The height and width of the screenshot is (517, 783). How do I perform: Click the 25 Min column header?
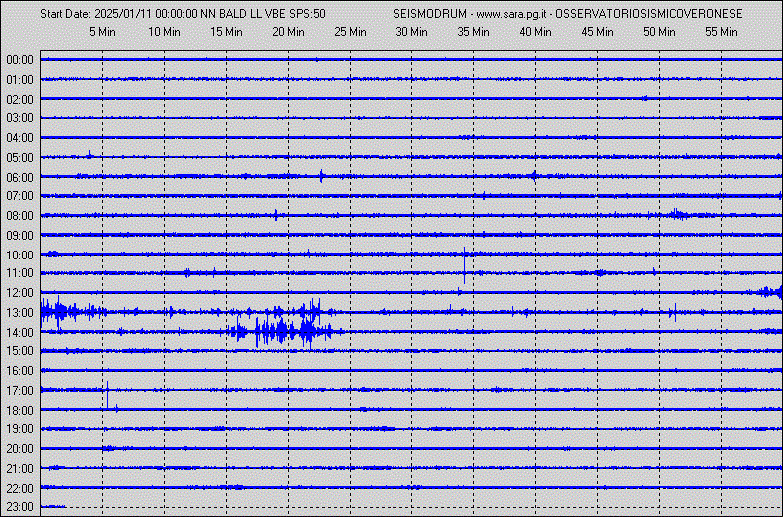(350, 32)
